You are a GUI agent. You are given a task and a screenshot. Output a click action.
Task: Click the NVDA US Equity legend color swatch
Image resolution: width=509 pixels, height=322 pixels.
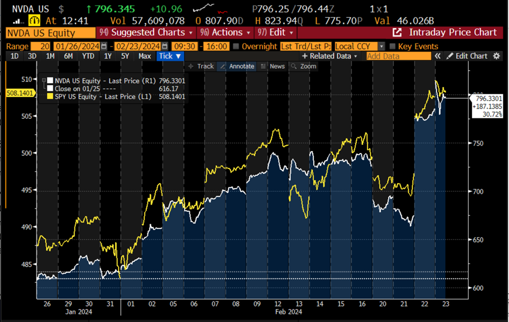pos(50,81)
